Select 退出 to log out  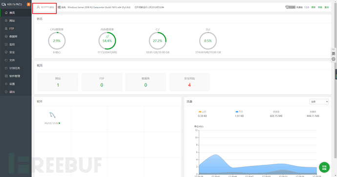pos(16,92)
